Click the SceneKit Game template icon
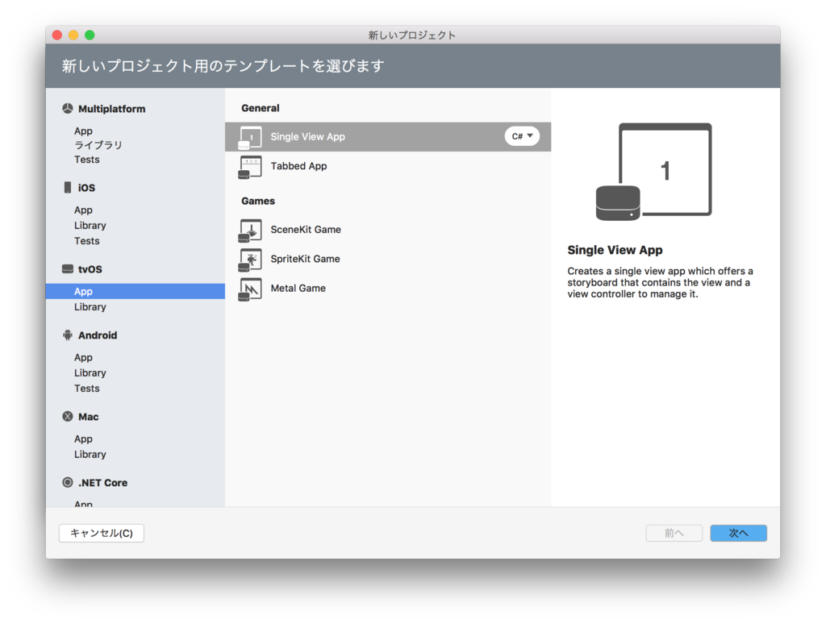 250,231
